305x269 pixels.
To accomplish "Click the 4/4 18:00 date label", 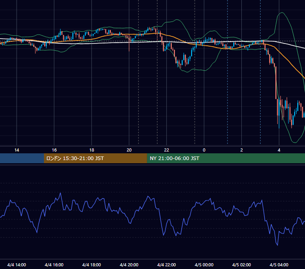I will [x=91, y=265].
